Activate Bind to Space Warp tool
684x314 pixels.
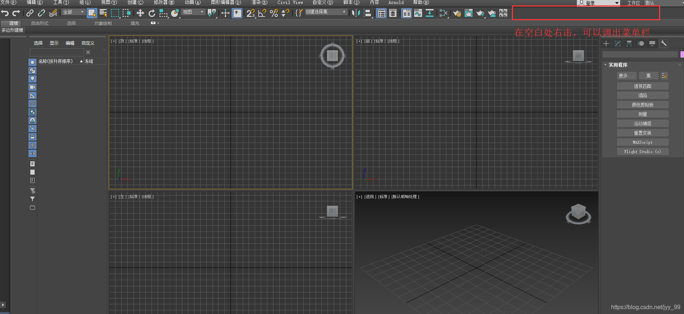click(x=53, y=13)
